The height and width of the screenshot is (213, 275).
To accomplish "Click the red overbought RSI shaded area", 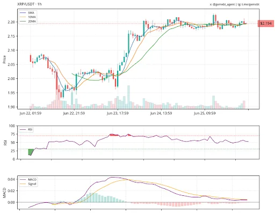I will 114,135.
